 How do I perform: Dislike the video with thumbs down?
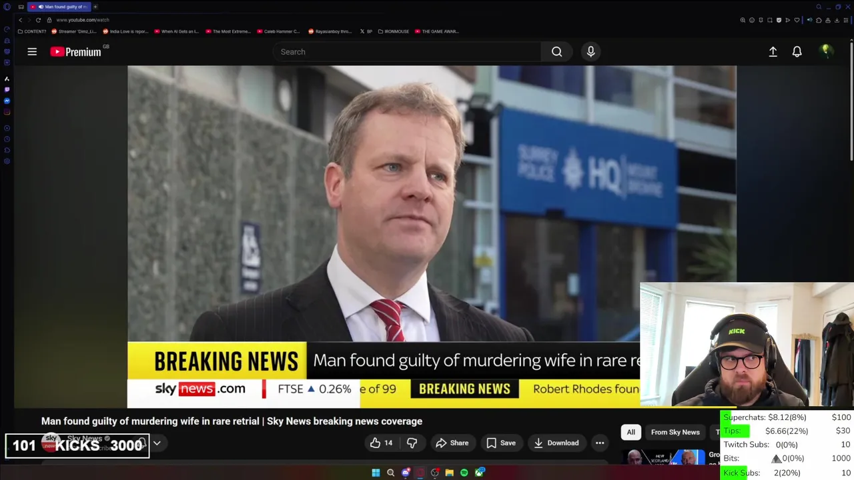[412, 443]
